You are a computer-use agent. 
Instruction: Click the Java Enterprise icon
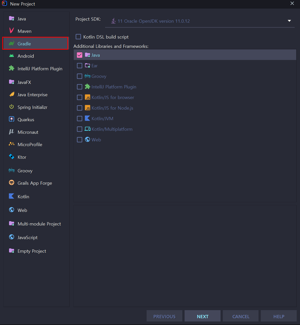[12, 94]
